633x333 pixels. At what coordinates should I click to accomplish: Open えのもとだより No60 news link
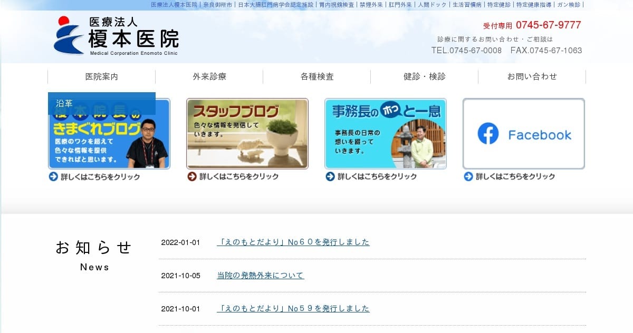point(293,242)
